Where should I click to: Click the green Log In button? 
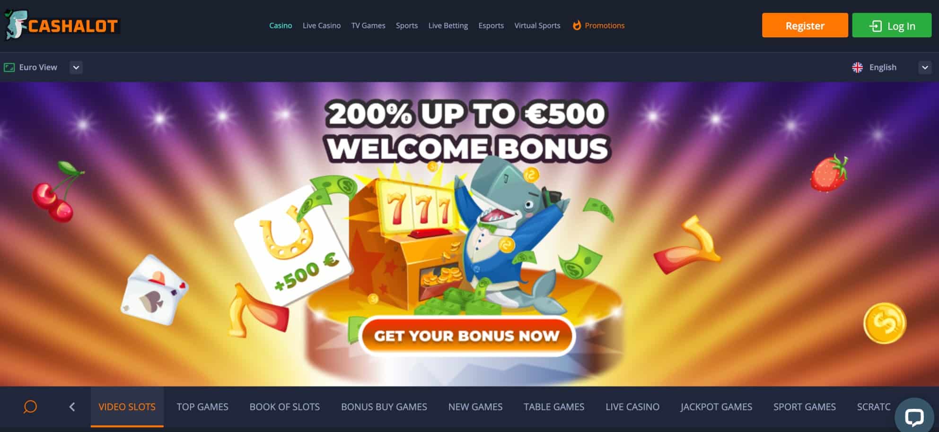(x=892, y=26)
